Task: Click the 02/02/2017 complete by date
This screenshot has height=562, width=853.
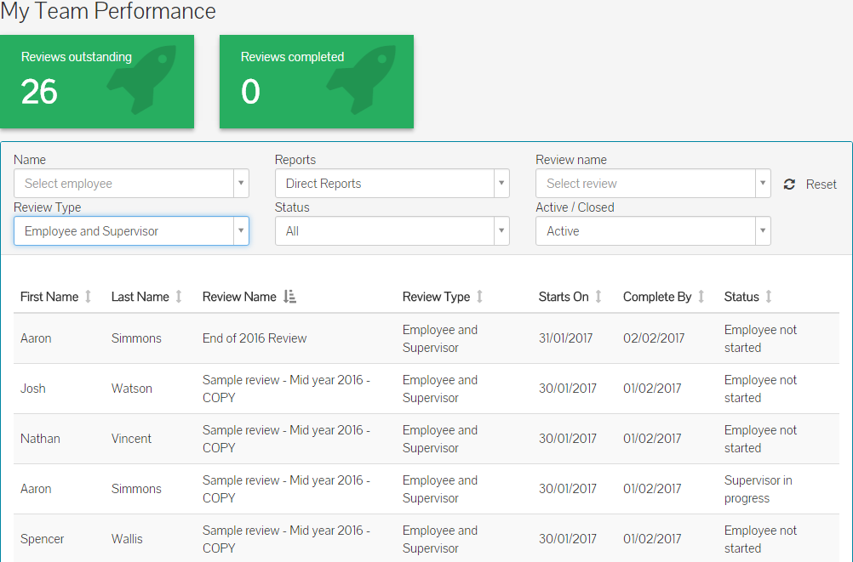Action: tap(654, 338)
